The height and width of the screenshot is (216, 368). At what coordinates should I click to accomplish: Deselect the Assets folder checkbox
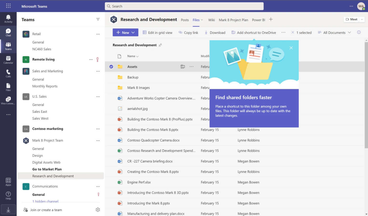pyautogui.click(x=111, y=67)
